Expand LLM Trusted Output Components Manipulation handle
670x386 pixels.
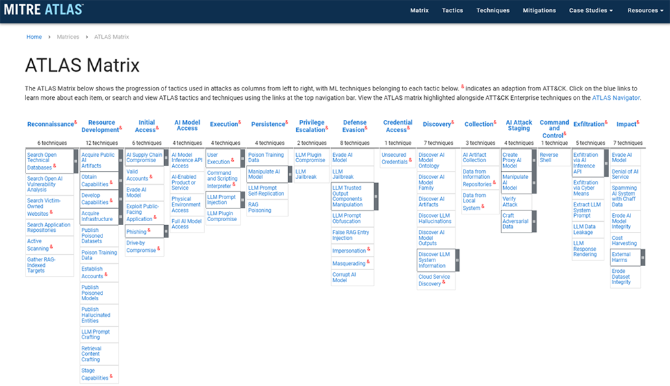tap(376, 196)
